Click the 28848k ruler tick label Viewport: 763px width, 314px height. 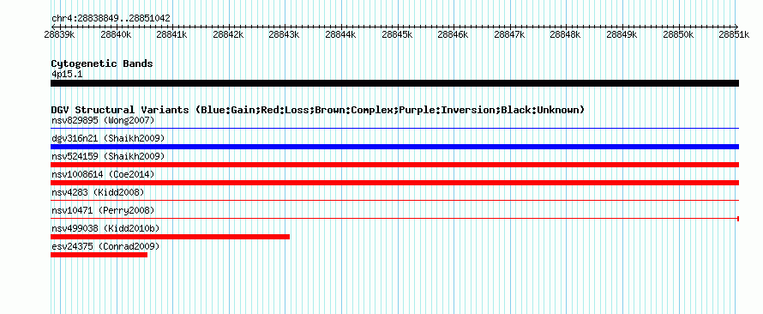click(x=566, y=34)
